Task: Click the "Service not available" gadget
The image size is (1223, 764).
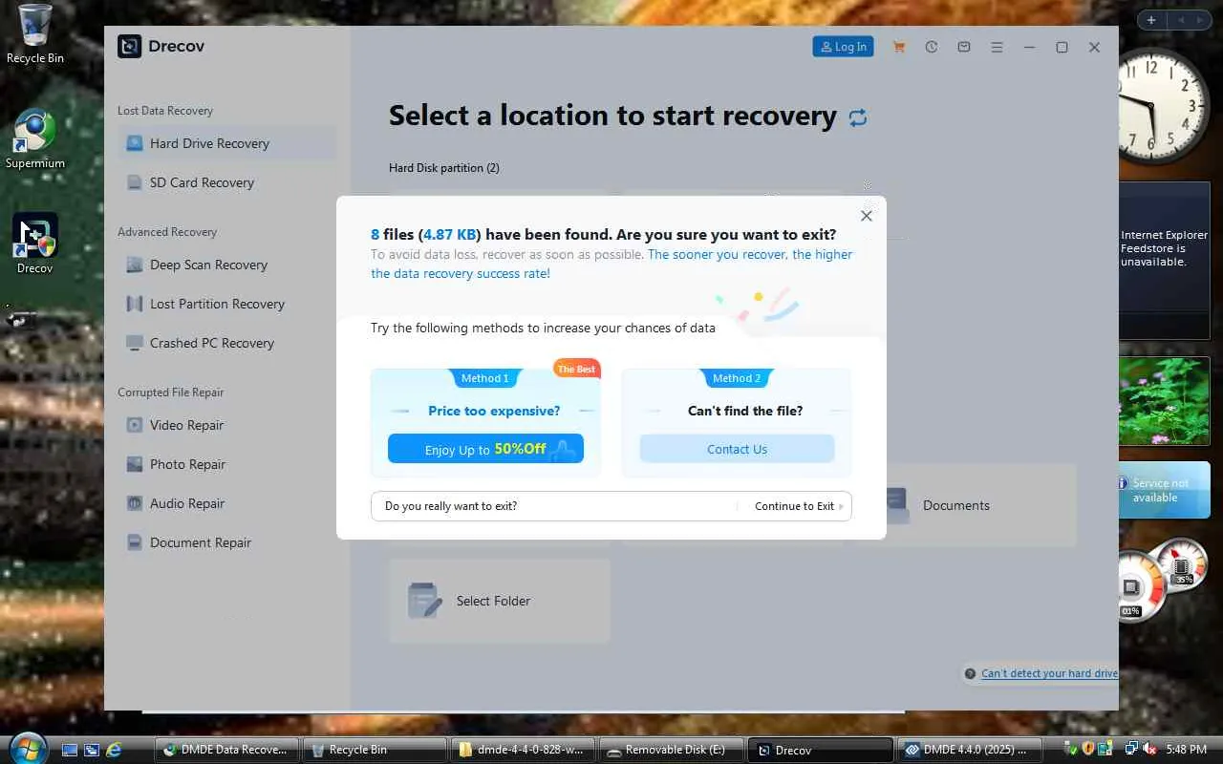Action: (x=1165, y=490)
